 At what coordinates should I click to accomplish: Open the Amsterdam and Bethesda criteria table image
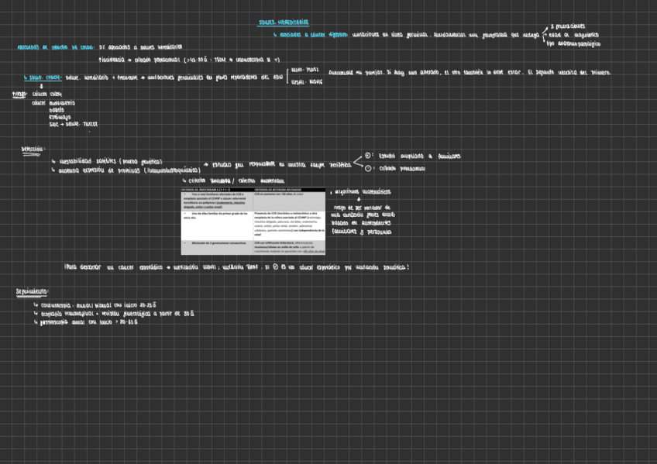click(253, 221)
